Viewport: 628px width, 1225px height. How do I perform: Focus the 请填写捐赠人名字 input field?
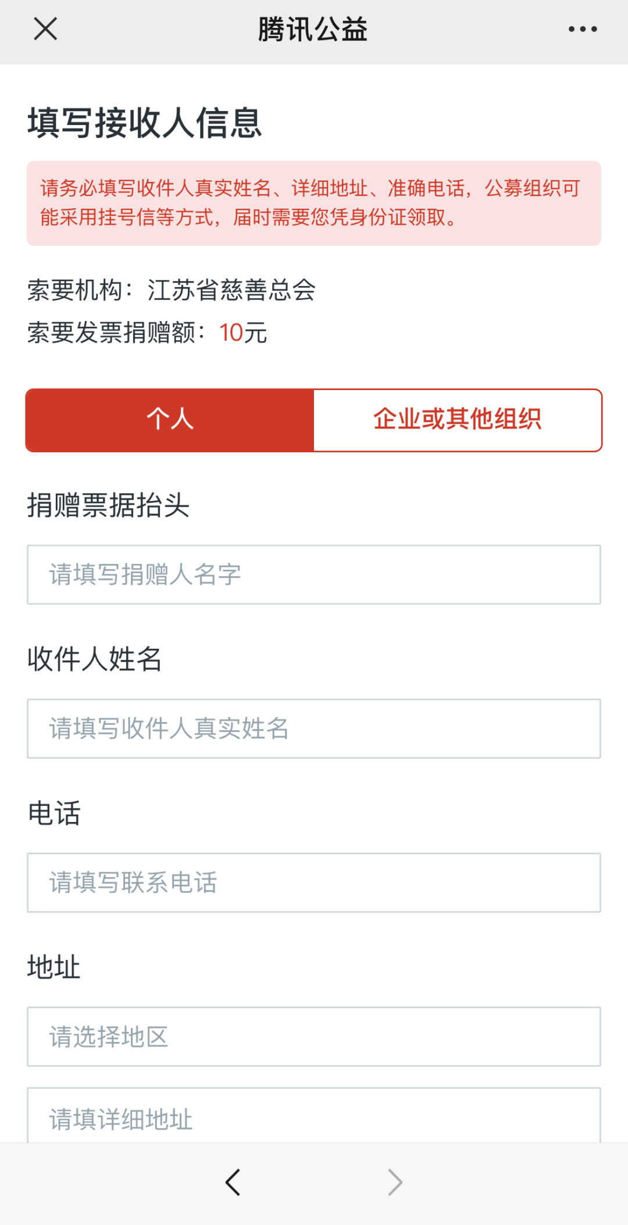(314, 574)
